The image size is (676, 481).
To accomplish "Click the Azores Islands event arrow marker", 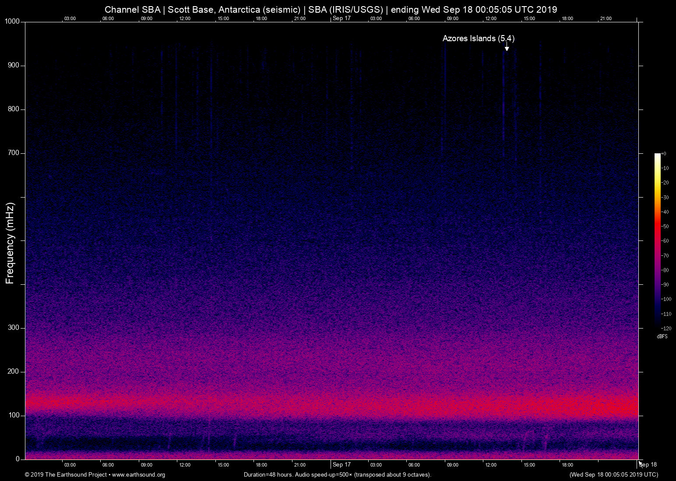I will pos(507,47).
